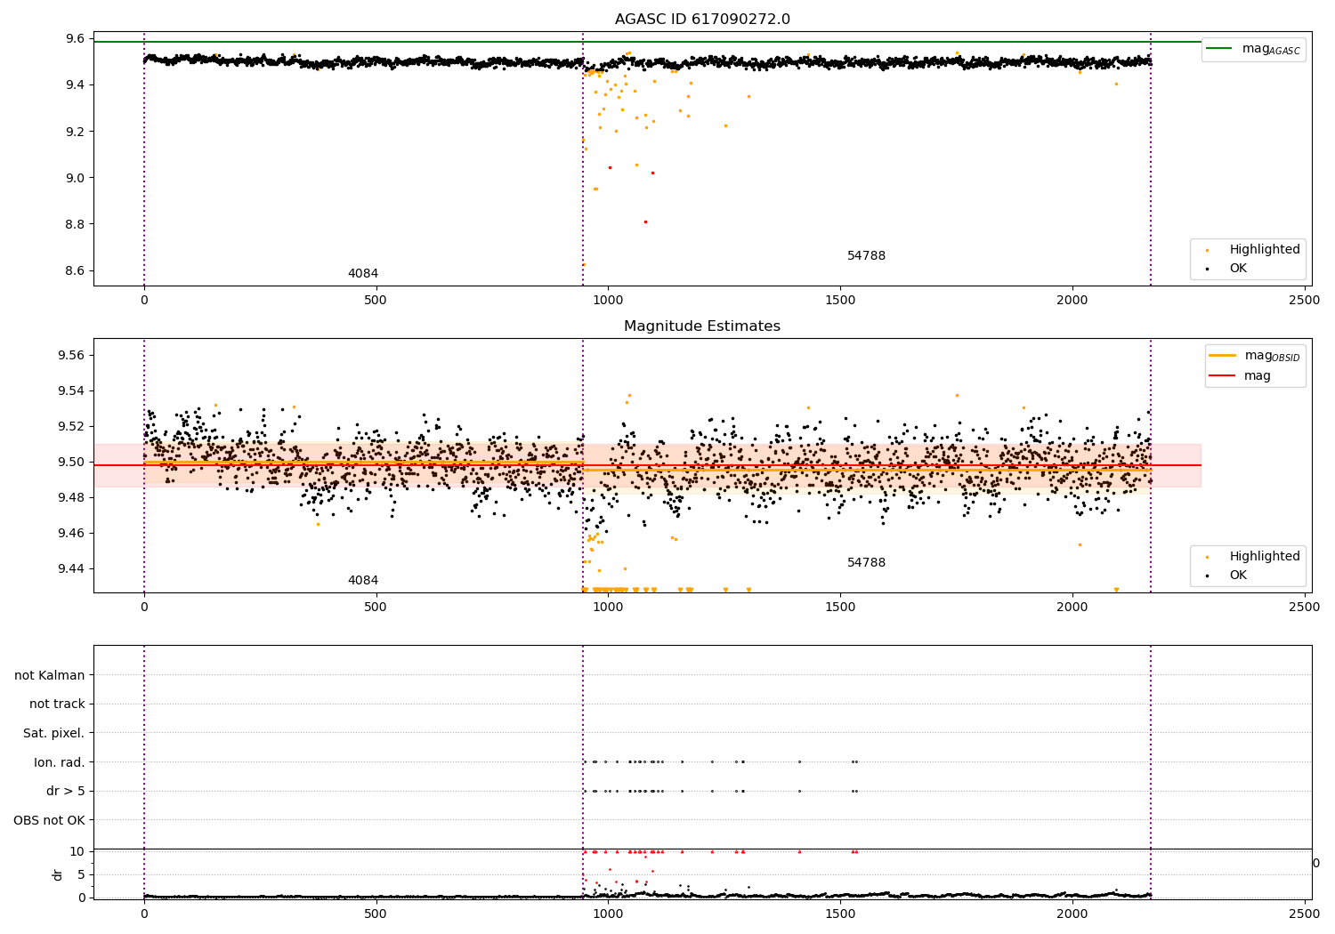Click the 9.52 y-axis tick label
1335x934 pixels.
coord(70,426)
